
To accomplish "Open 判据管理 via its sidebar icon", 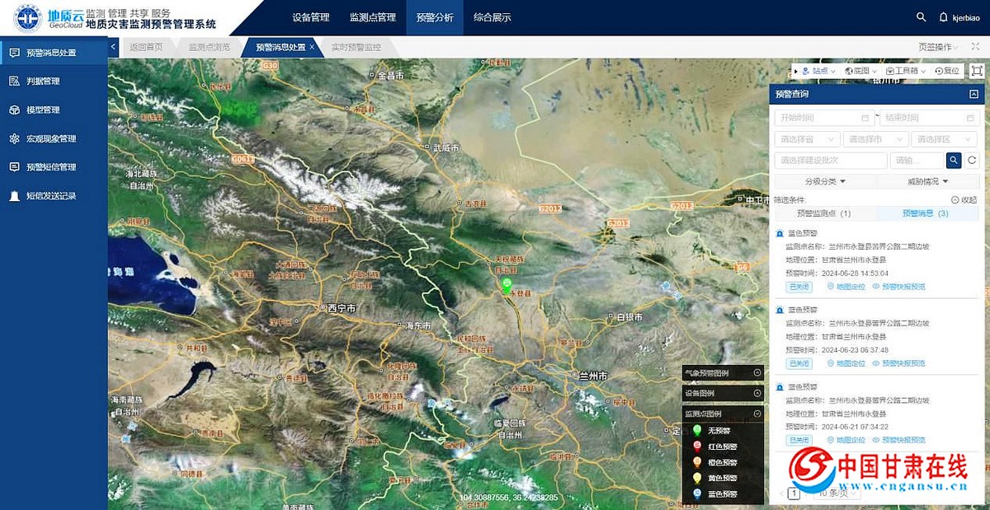I will pos(14,82).
